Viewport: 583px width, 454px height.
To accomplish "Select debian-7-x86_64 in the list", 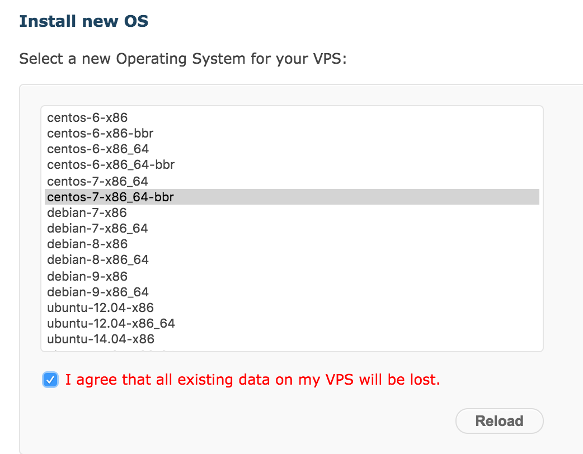I will point(97,229).
